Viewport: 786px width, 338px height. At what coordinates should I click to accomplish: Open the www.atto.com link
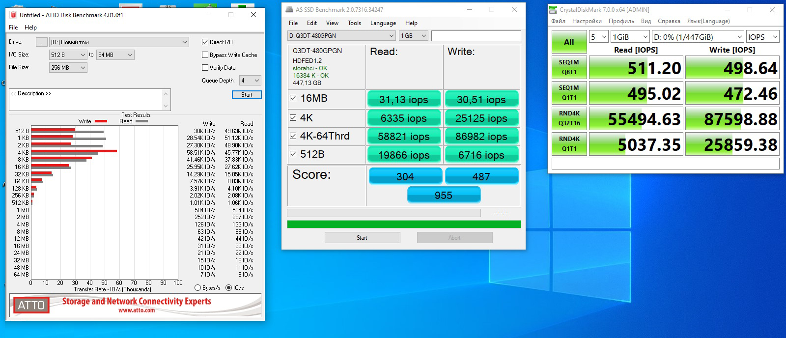click(137, 310)
